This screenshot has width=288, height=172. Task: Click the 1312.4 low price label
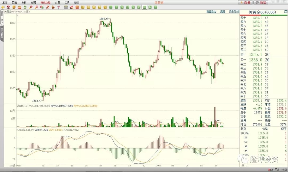36,100
